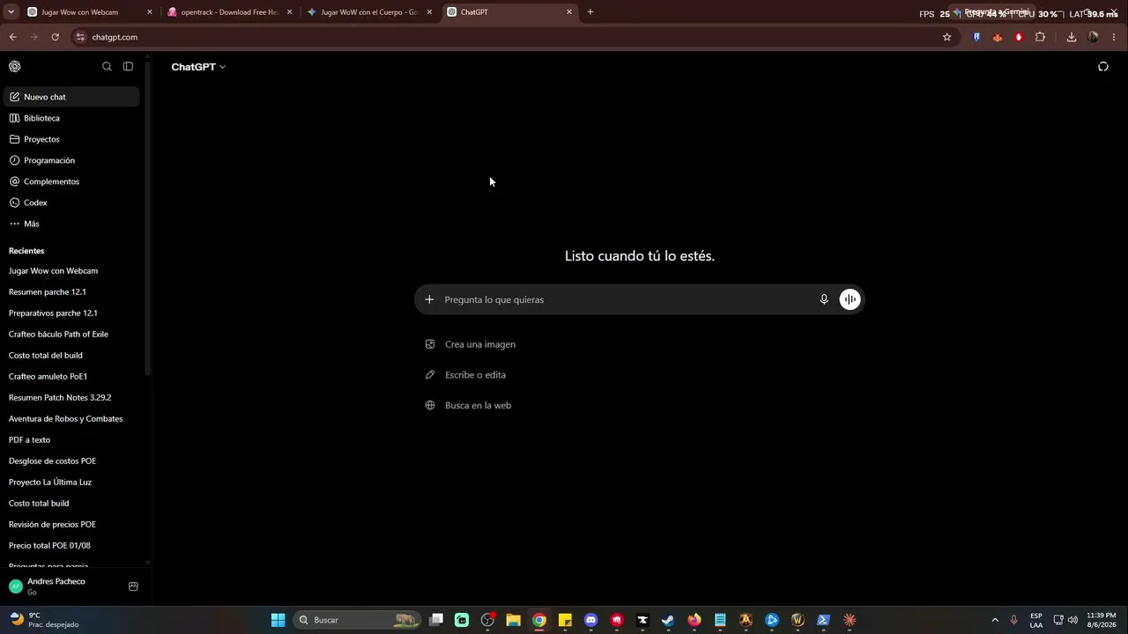
Task: Click the blue shield extension icon
Action: tap(976, 37)
